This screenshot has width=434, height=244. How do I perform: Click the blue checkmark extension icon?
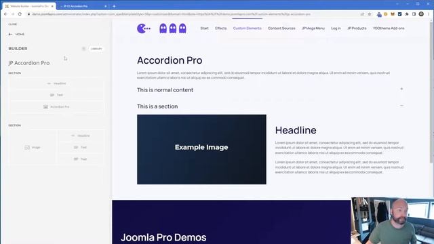(x=399, y=14)
